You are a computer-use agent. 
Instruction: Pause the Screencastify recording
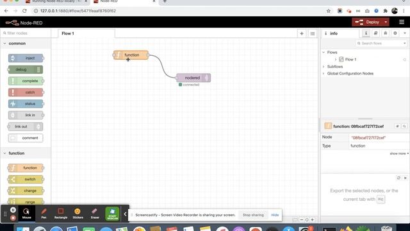pos(13,210)
